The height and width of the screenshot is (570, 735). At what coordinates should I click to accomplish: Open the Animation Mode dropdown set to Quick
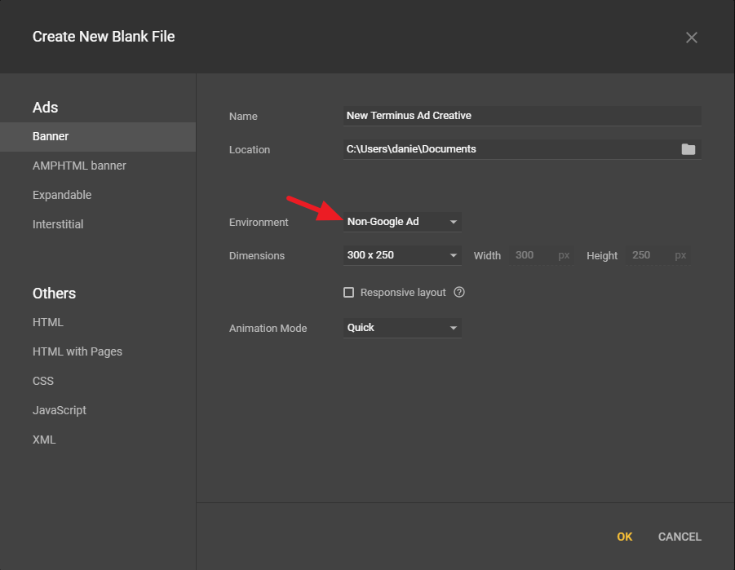tap(402, 328)
